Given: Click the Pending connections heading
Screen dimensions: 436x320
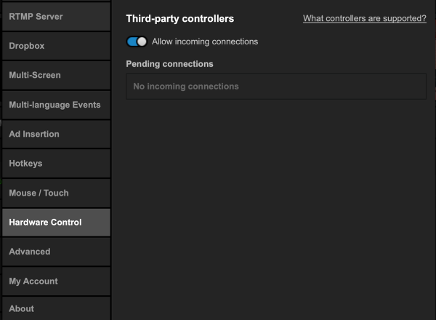Looking at the screenshot, I should (x=169, y=64).
